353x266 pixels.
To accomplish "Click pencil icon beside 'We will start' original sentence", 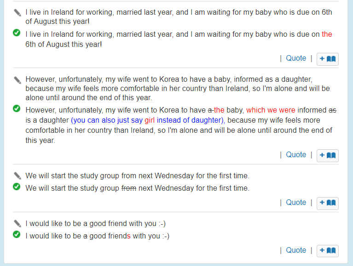I will 17,175.
